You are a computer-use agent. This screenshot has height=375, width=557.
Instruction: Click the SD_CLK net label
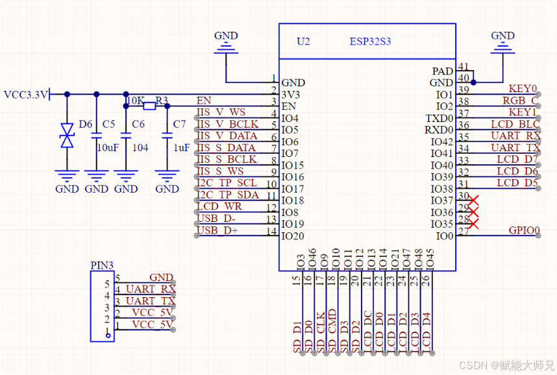pyautogui.click(x=321, y=332)
